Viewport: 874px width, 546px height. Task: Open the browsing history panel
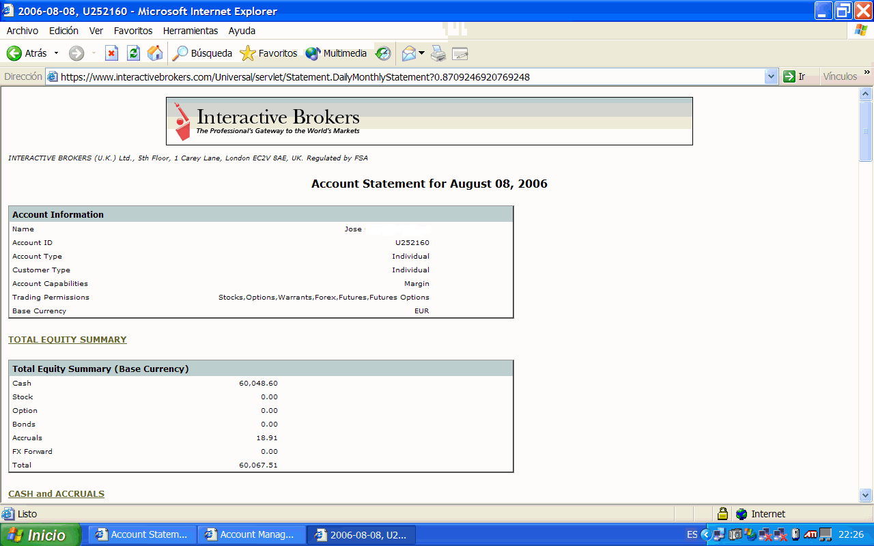(x=383, y=53)
